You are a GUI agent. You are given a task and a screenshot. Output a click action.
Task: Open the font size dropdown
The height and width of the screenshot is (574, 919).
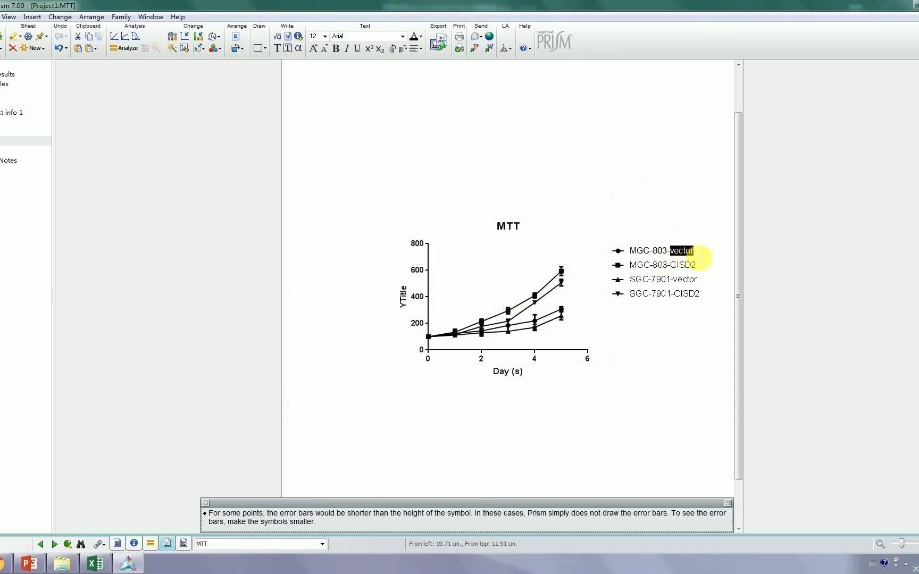point(324,36)
